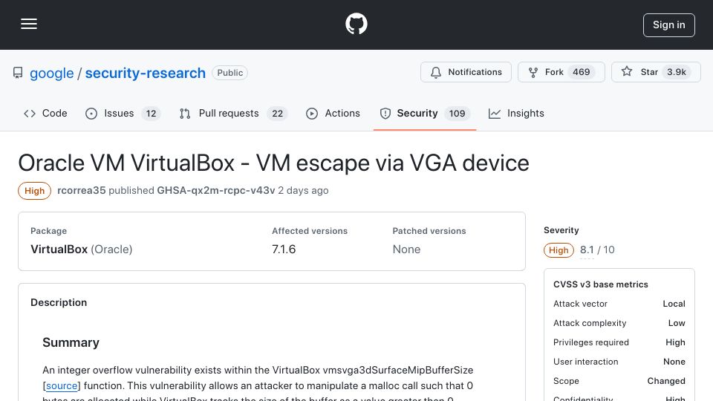This screenshot has width=713, height=401.
Task: Click the Description heading
Action: [x=59, y=302]
